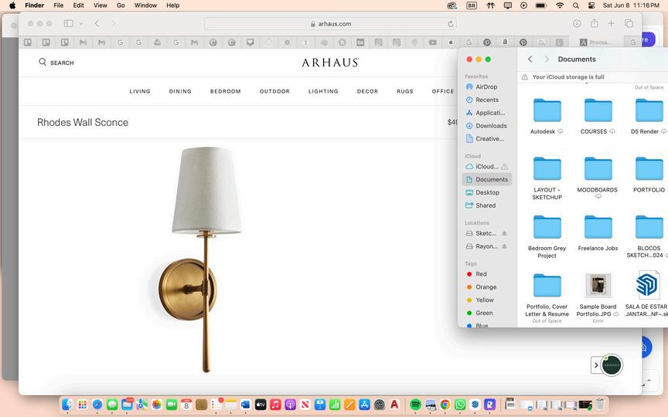Select the Bedroom Grey Project folder
Image resolution: width=668 pixels, height=417 pixels.
(547, 227)
